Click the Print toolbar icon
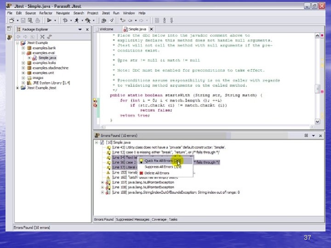Viewport: 331px width, 248px height. [38, 21]
